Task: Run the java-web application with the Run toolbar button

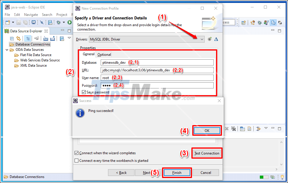Action: (x=70, y=22)
